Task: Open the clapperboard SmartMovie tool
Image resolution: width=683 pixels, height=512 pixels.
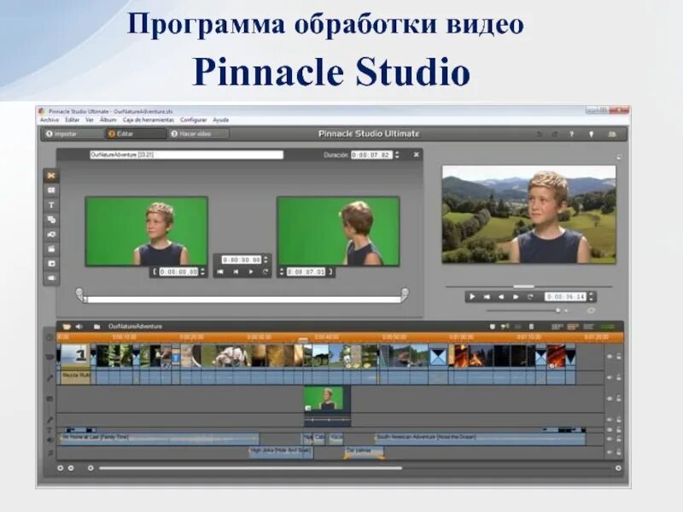Action: pyautogui.click(x=51, y=249)
